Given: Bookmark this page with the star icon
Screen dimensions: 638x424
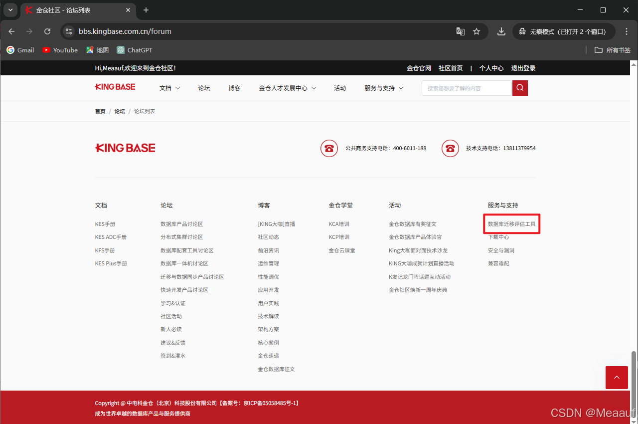Looking at the screenshot, I should coord(477,31).
